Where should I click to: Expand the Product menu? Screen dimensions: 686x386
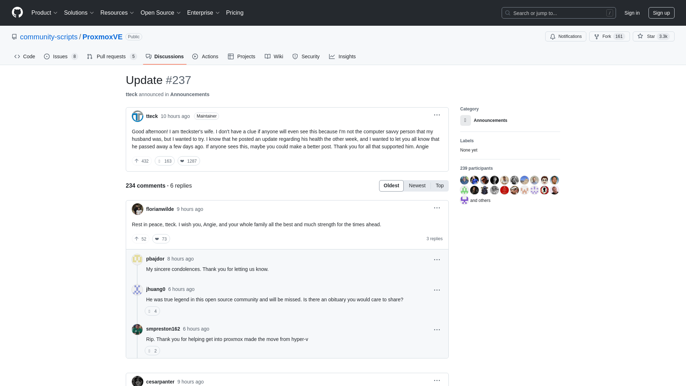point(44,13)
